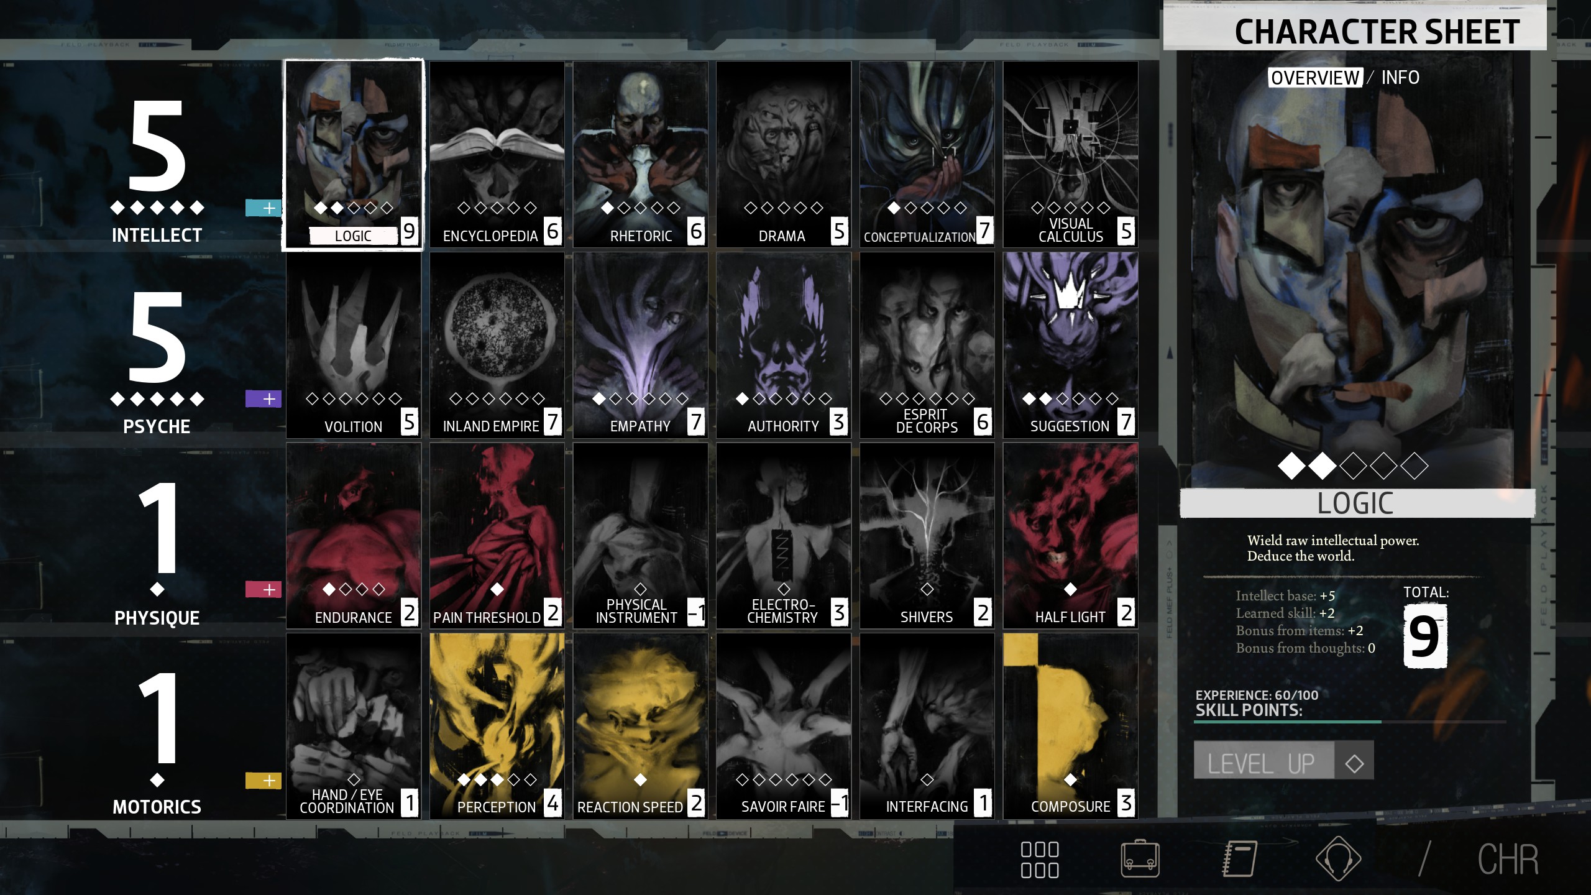Screen dimensions: 1591x895
Task: Click the Character Sheet header title
Action: pos(1377,32)
